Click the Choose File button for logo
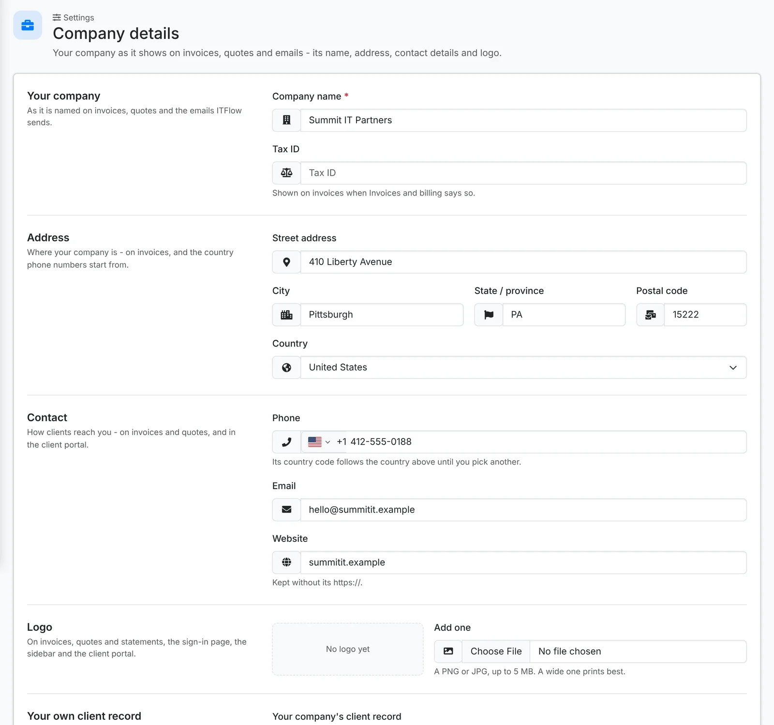The height and width of the screenshot is (725, 774). click(496, 651)
